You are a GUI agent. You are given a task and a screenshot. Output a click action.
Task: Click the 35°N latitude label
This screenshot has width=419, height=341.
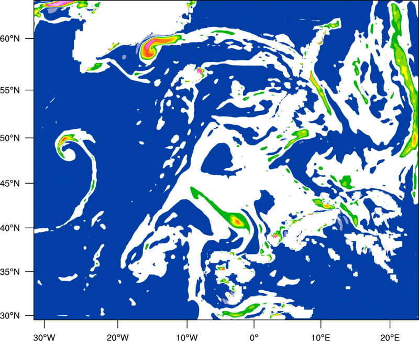10,272
